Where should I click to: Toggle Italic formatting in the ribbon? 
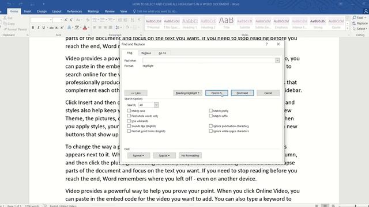[39, 28]
